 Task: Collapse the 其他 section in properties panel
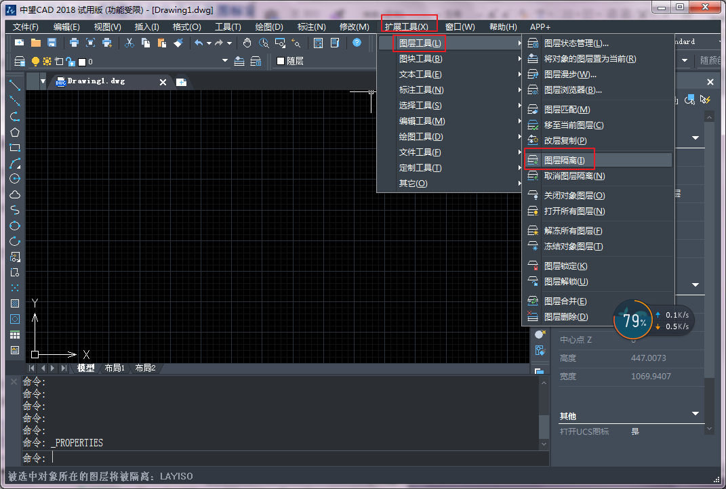click(x=695, y=414)
